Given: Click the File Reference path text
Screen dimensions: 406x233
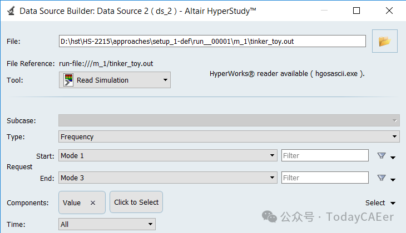Looking at the screenshot, I should [106, 64].
